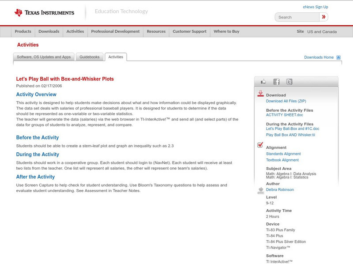Screen dimensions: 353x264
Task: Open the Resources menu
Action: 156,31
